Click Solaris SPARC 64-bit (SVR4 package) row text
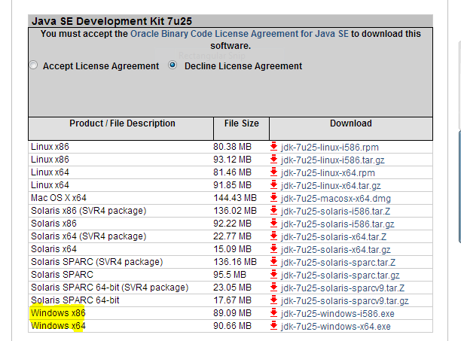The image size is (461, 341). [110, 288]
